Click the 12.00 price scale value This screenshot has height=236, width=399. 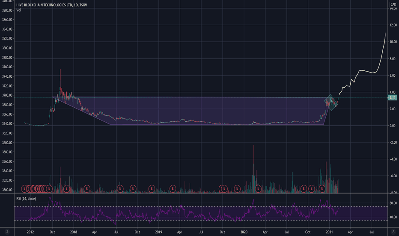(x=393, y=25)
